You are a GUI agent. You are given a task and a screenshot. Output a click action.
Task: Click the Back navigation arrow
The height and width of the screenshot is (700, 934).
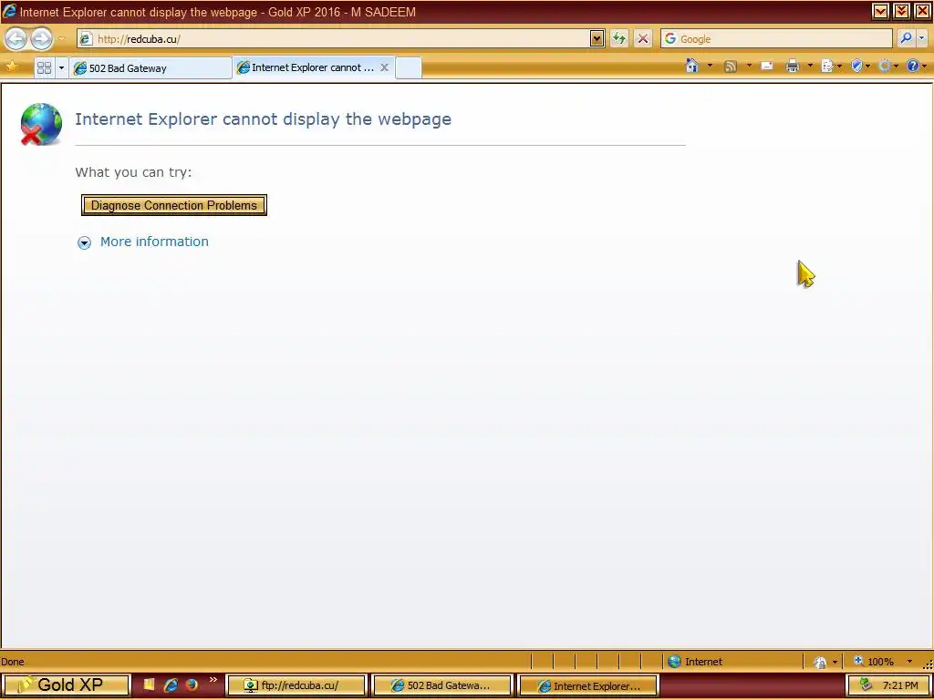16,39
